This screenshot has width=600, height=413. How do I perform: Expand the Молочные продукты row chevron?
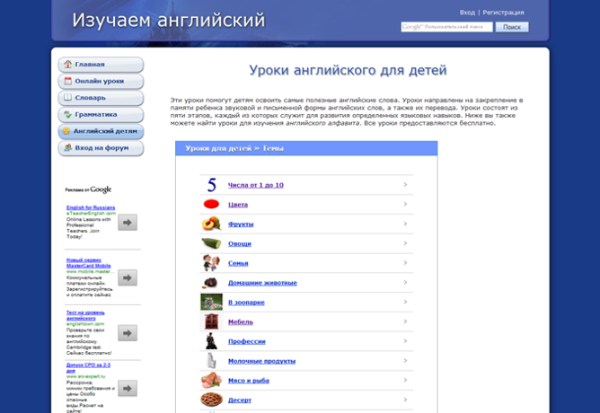(405, 361)
